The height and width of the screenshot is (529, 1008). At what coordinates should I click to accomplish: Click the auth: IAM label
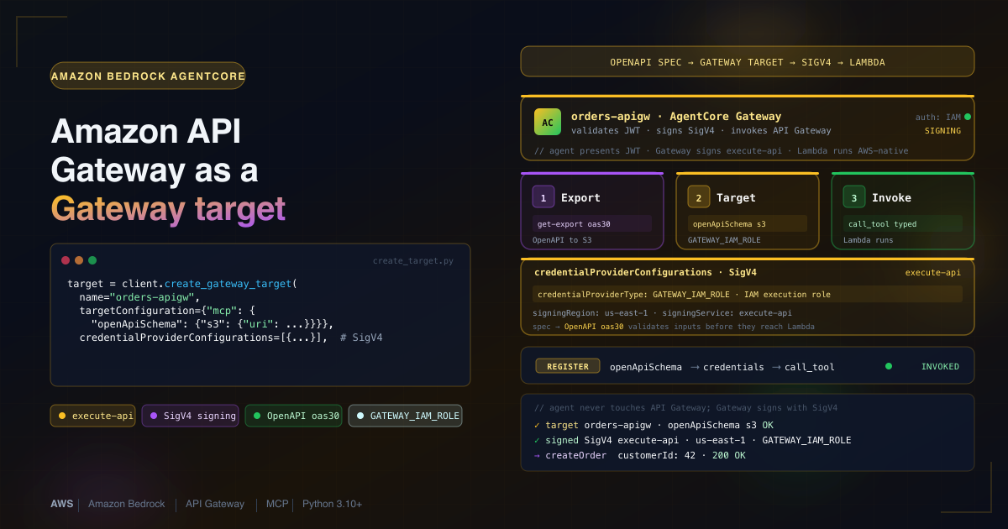[x=938, y=117]
